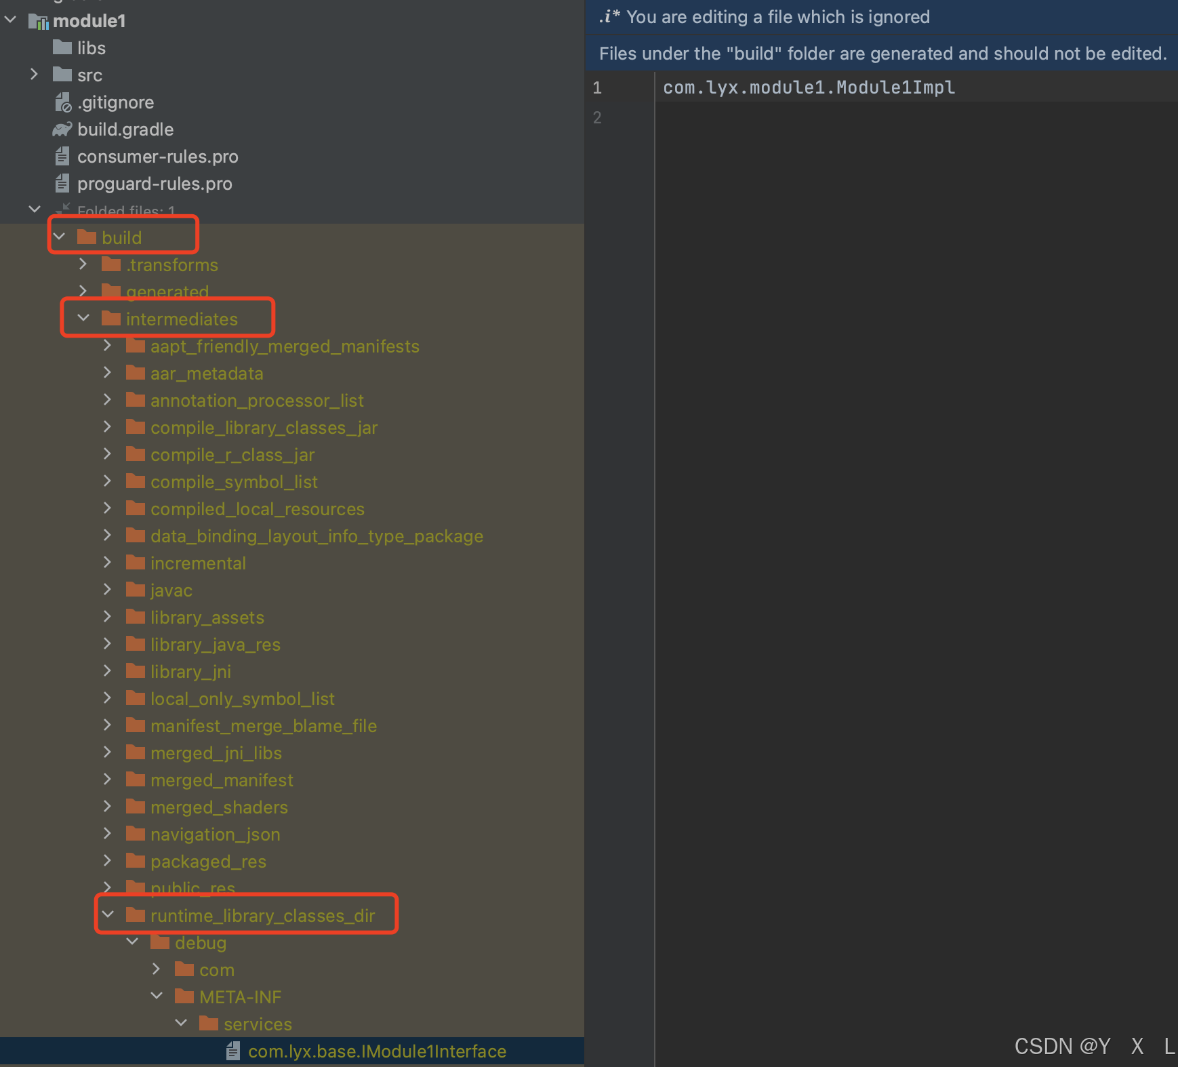Collapse the runtime_library_classes_dir folder

[x=108, y=914]
